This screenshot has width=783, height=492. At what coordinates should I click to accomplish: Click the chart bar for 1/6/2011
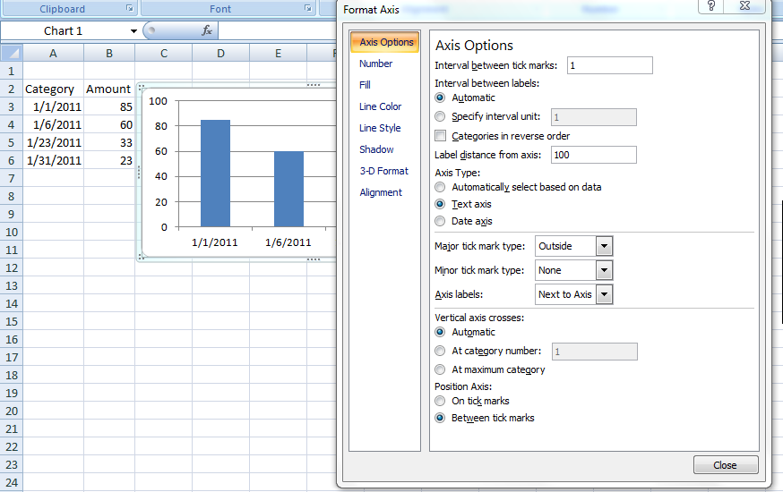coord(288,189)
